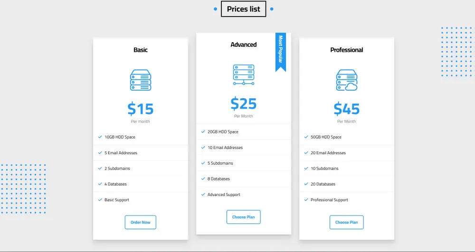The image size is (475, 252).
Task: Click the blue dot left of Prices list
Action: tap(215, 9)
